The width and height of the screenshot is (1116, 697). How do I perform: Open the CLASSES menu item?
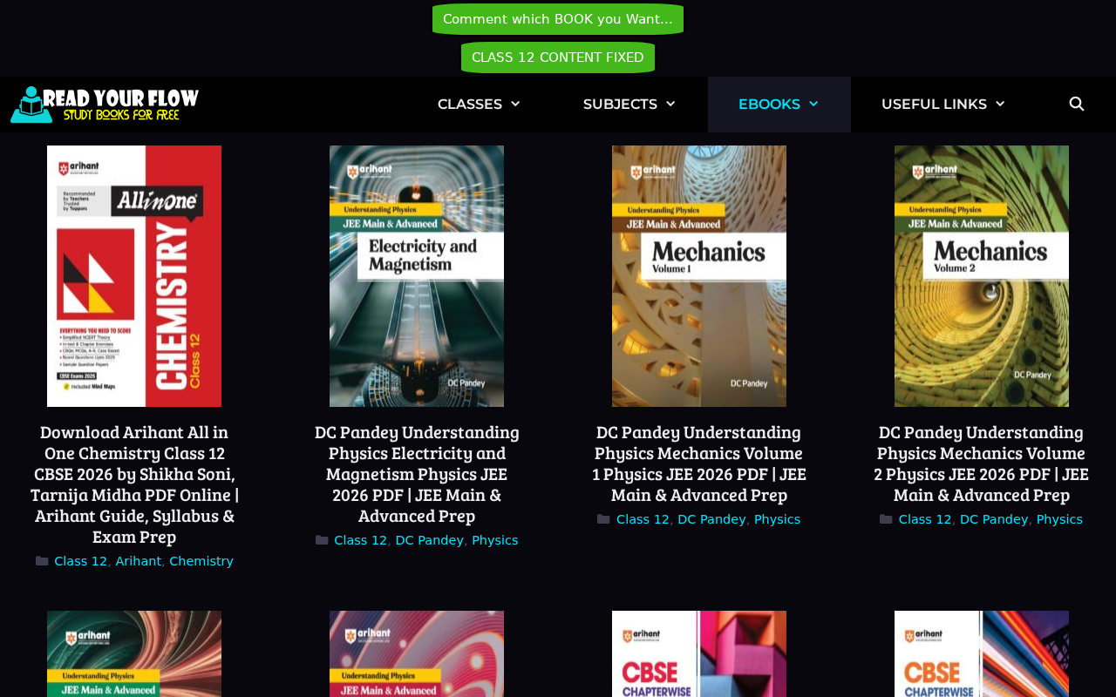pyautogui.click(x=470, y=105)
